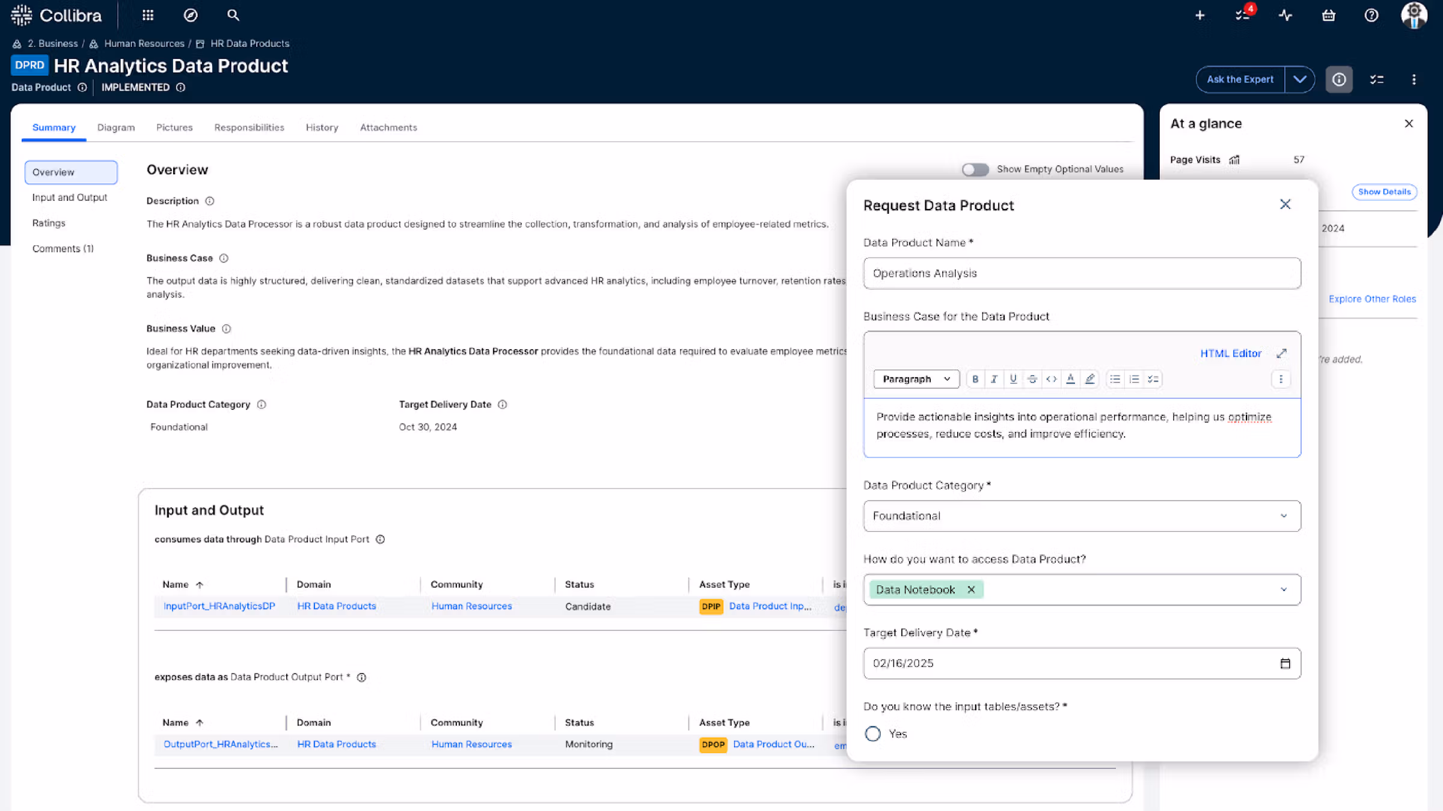The image size is (1443, 811).
Task: Remove the Data Notebook access tag
Action: coord(971,589)
